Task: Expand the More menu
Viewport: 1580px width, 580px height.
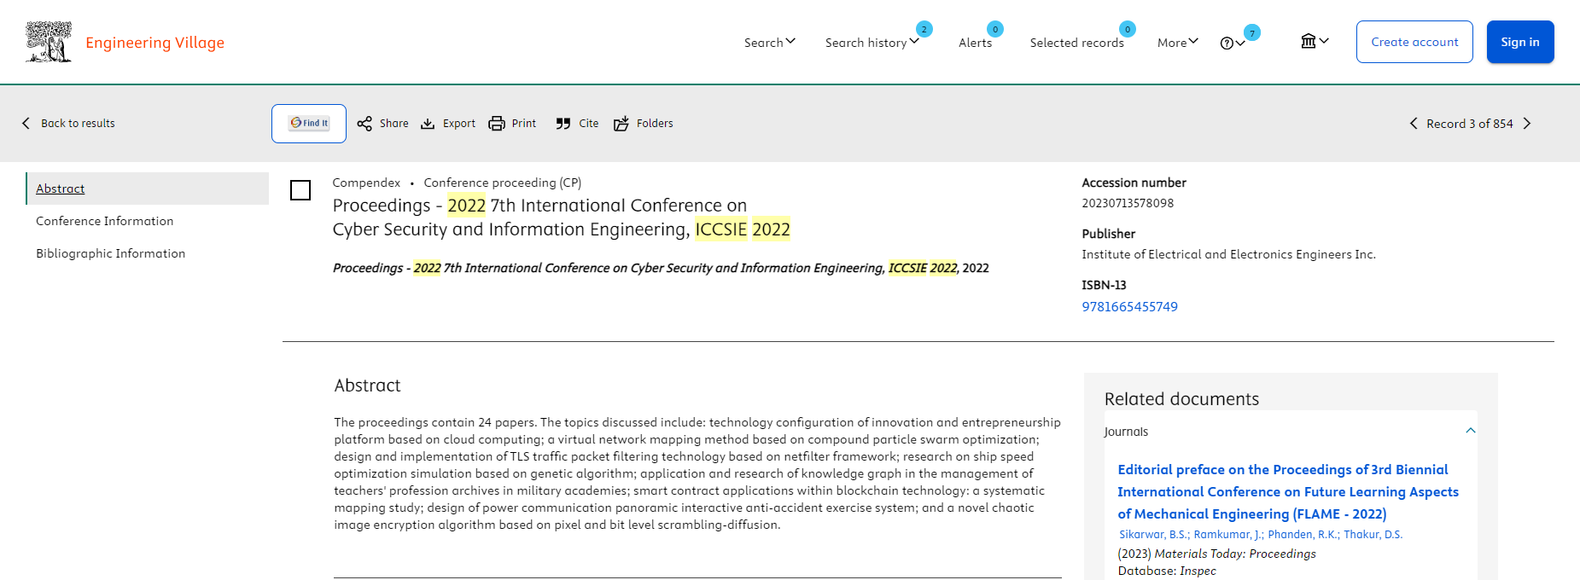Action: click(x=1177, y=43)
